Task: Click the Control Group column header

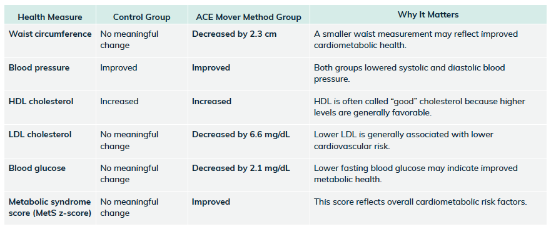Action: pos(141,17)
